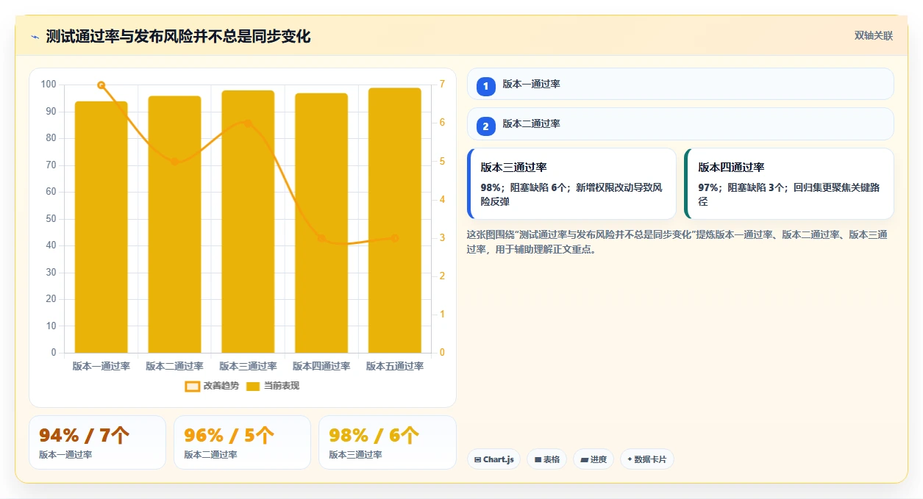
Task: Click the number 2 badge icon
Action: click(485, 126)
